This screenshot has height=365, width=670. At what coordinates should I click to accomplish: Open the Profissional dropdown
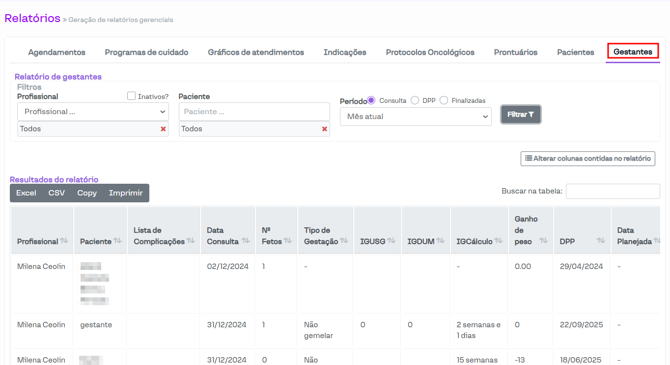(x=93, y=112)
